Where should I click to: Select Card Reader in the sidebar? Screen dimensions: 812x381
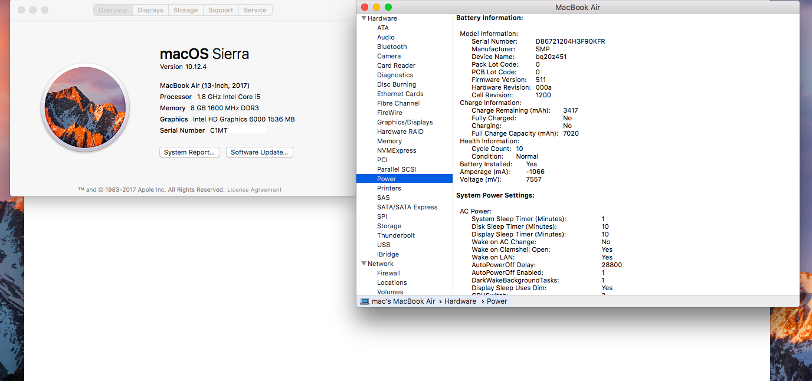396,65
